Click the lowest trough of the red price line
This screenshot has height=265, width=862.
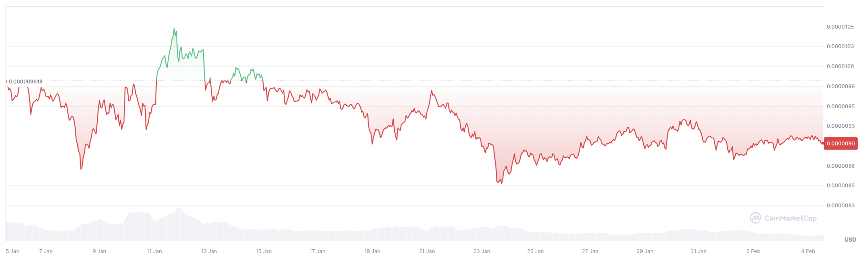pyautogui.click(x=502, y=183)
